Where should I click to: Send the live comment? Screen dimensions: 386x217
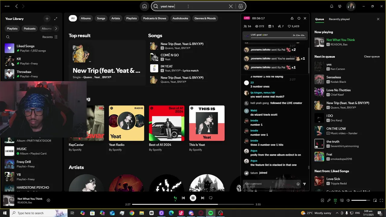pyautogui.click(x=304, y=184)
